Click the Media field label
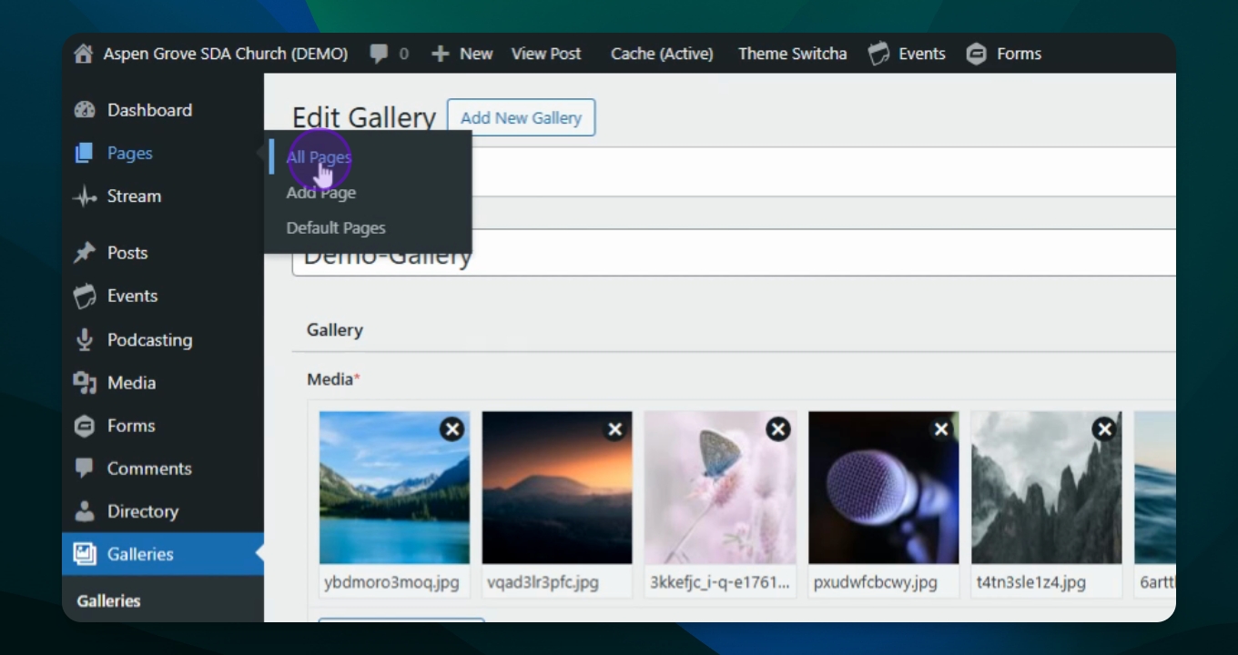Image resolution: width=1238 pixels, height=655 pixels. pos(333,379)
